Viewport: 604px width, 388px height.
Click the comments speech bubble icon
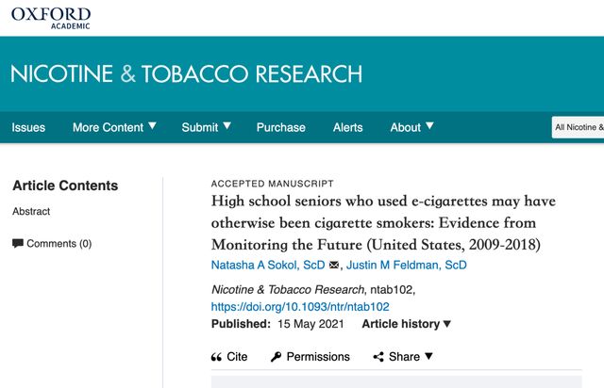[18, 243]
